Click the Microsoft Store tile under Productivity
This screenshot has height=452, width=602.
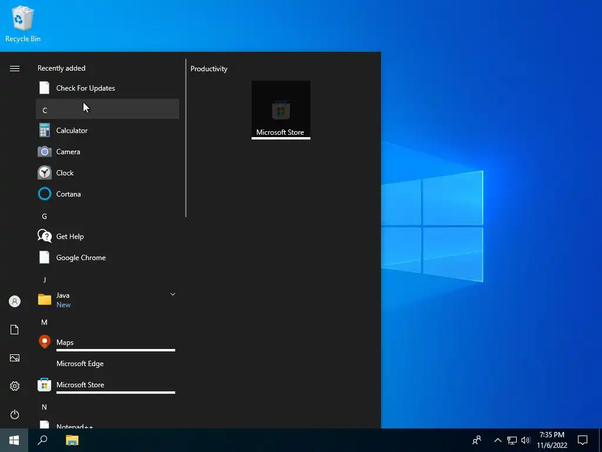pyautogui.click(x=280, y=110)
